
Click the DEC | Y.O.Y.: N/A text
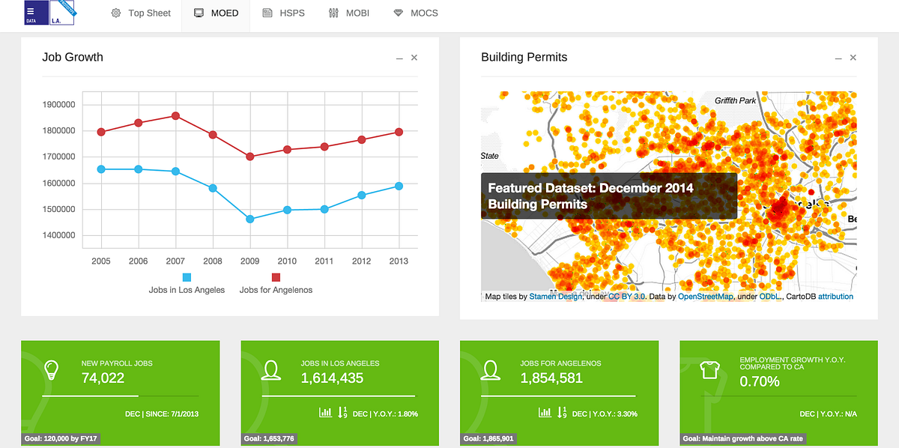click(x=828, y=414)
